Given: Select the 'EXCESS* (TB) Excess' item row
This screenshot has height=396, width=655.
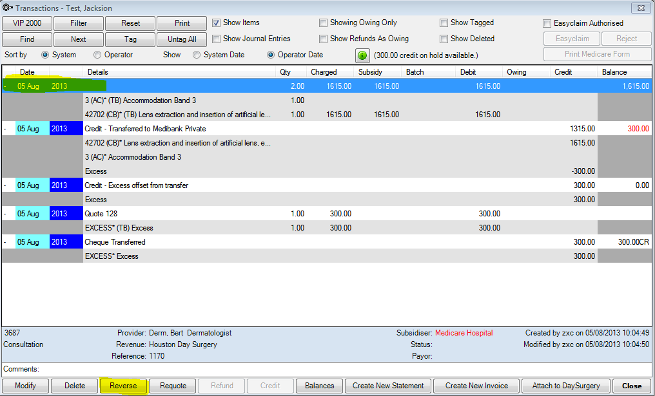Looking at the screenshot, I should pos(327,228).
